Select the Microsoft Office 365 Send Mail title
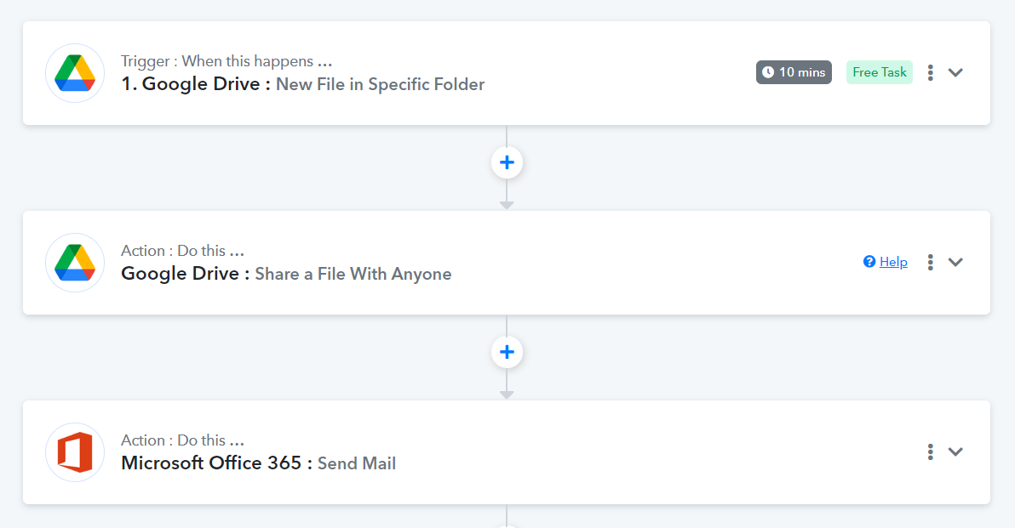The height and width of the screenshot is (528, 1015). (258, 463)
